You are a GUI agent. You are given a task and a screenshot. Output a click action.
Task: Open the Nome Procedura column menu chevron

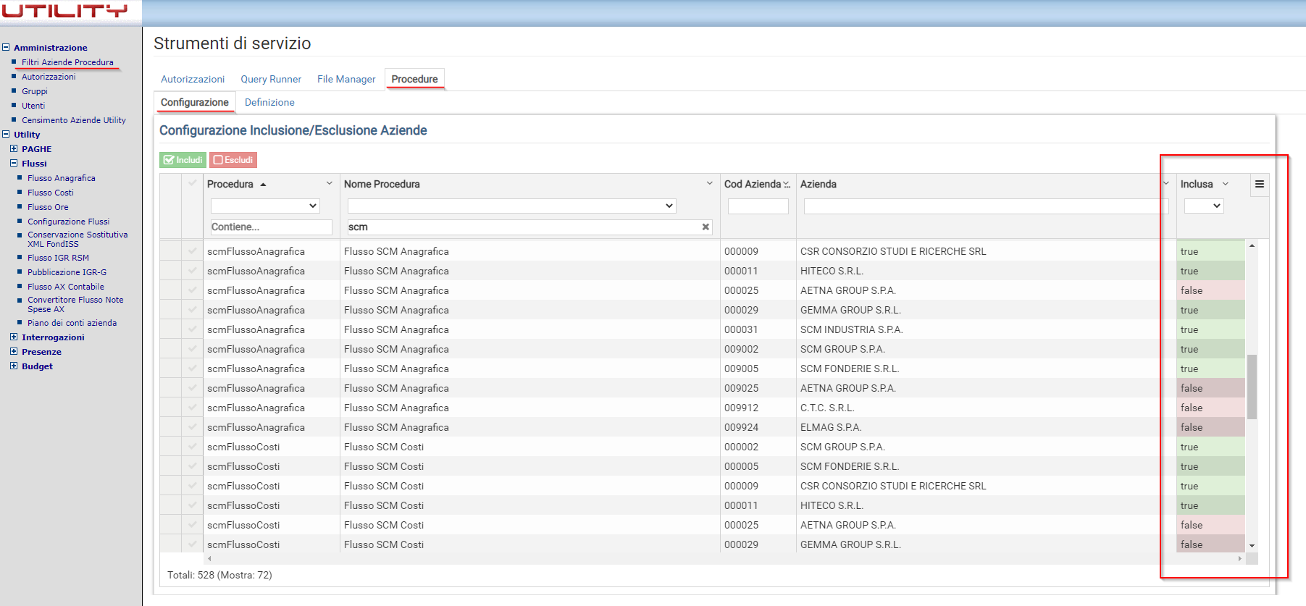(x=709, y=184)
